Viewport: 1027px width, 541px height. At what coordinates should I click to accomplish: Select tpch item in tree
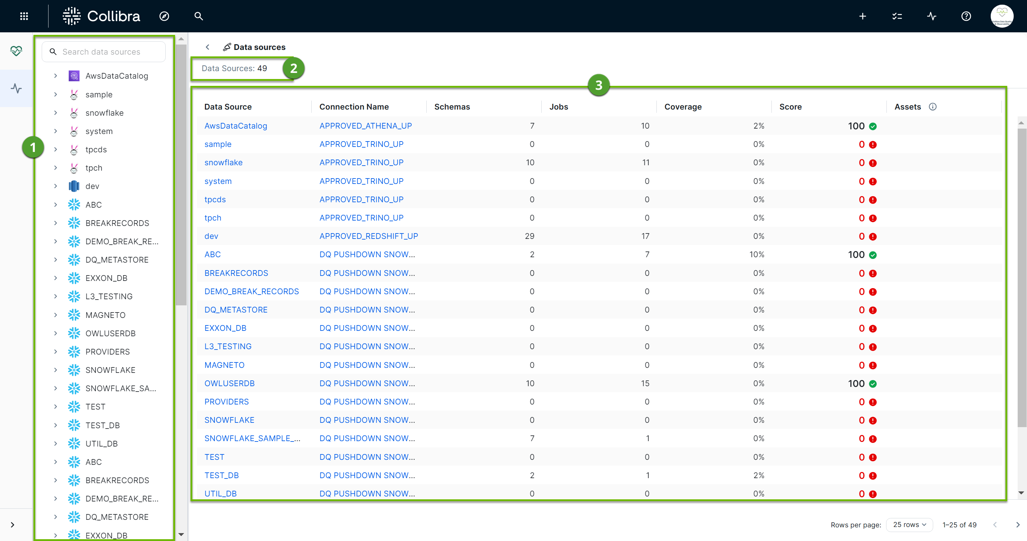pyautogui.click(x=94, y=168)
